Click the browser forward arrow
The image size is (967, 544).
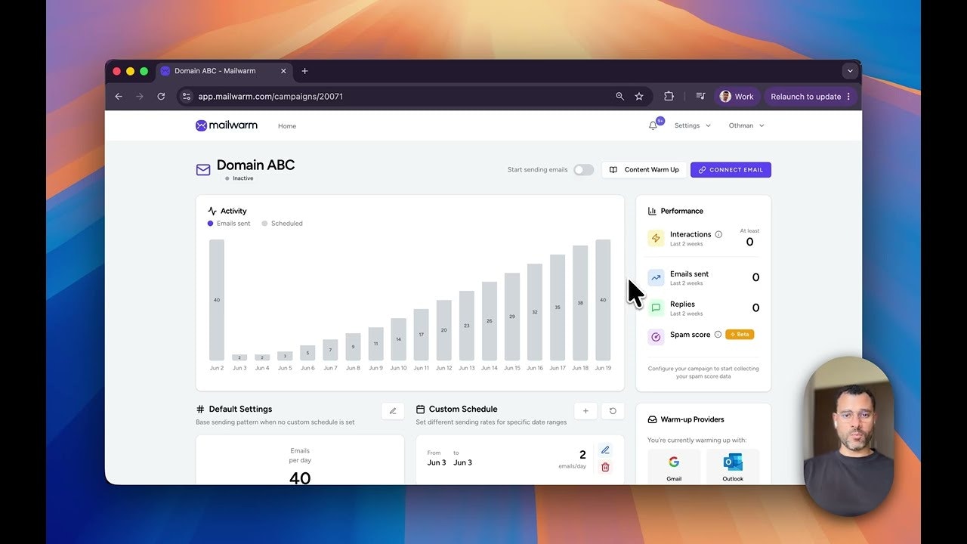139,96
